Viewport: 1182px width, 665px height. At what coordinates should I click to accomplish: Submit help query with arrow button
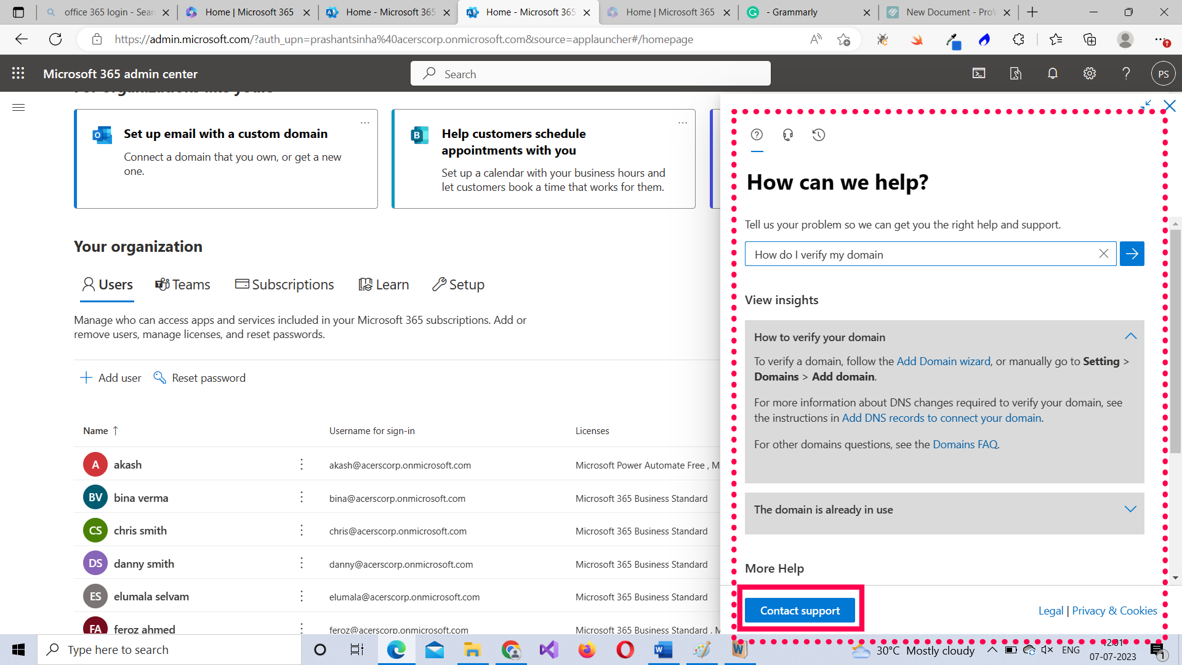(1132, 254)
